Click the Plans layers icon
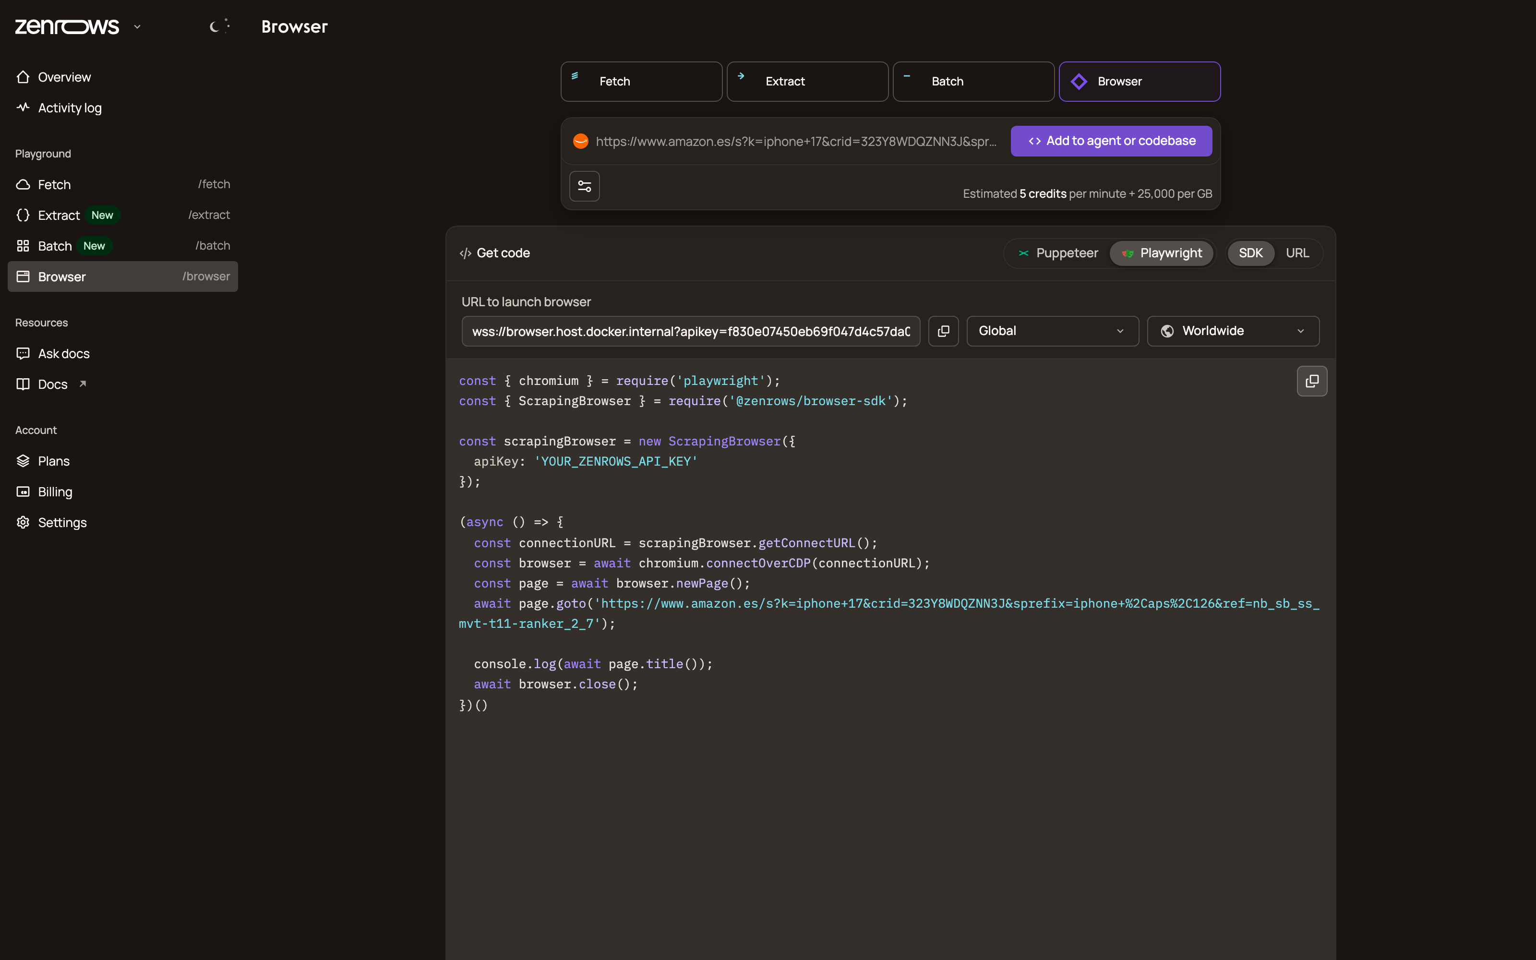 pos(24,461)
